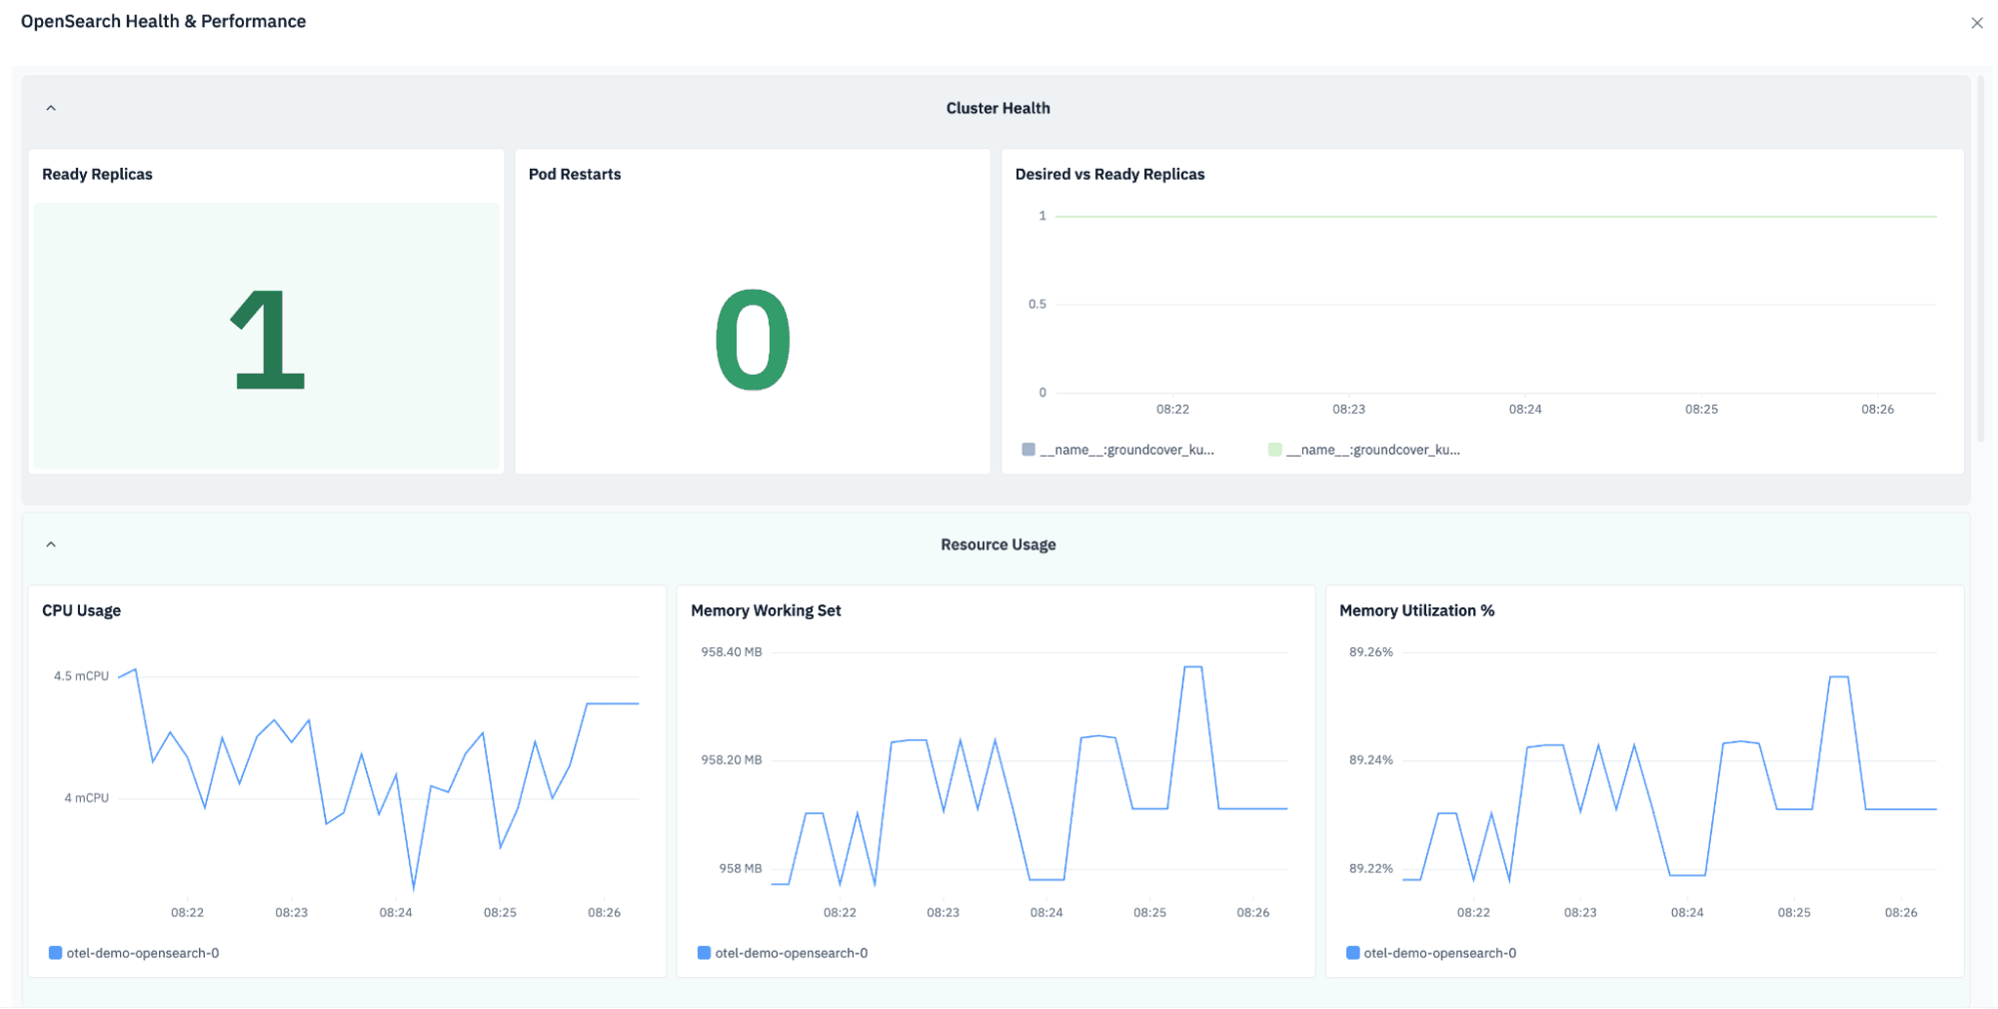This screenshot has height=1009, width=1998.
Task: Click the 4.5 mCPU axis label
Action: tap(81, 676)
